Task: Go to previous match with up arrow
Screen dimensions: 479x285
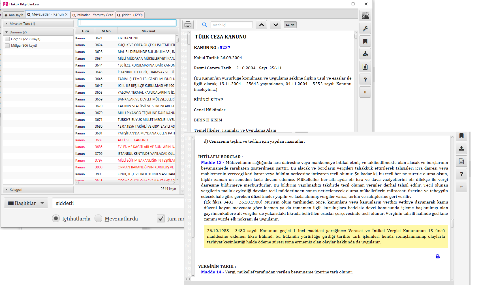Action: [x=262, y=25]
